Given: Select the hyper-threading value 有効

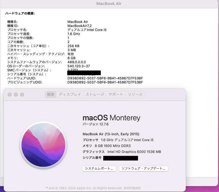Looking at the screenshot, I should click(71, 54).
